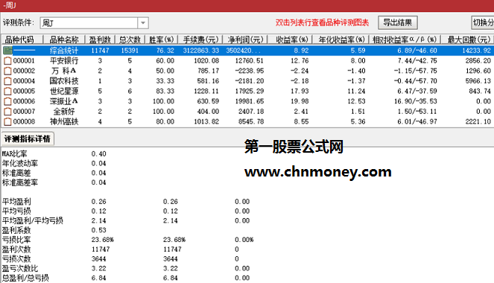Click fee value 3122863.33
Viewport: 494px width, 283px height.
click(201, 51)
